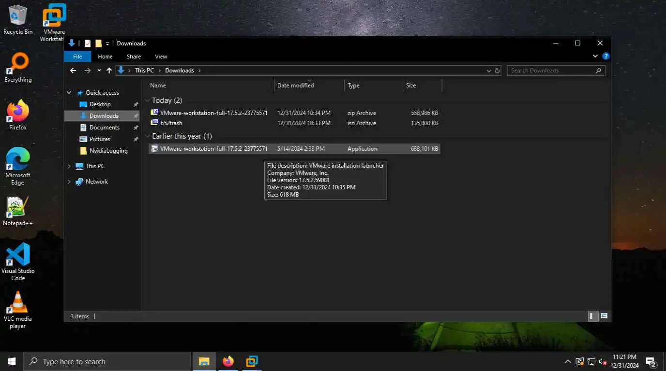Launch Firefox from the desktop

18,115
